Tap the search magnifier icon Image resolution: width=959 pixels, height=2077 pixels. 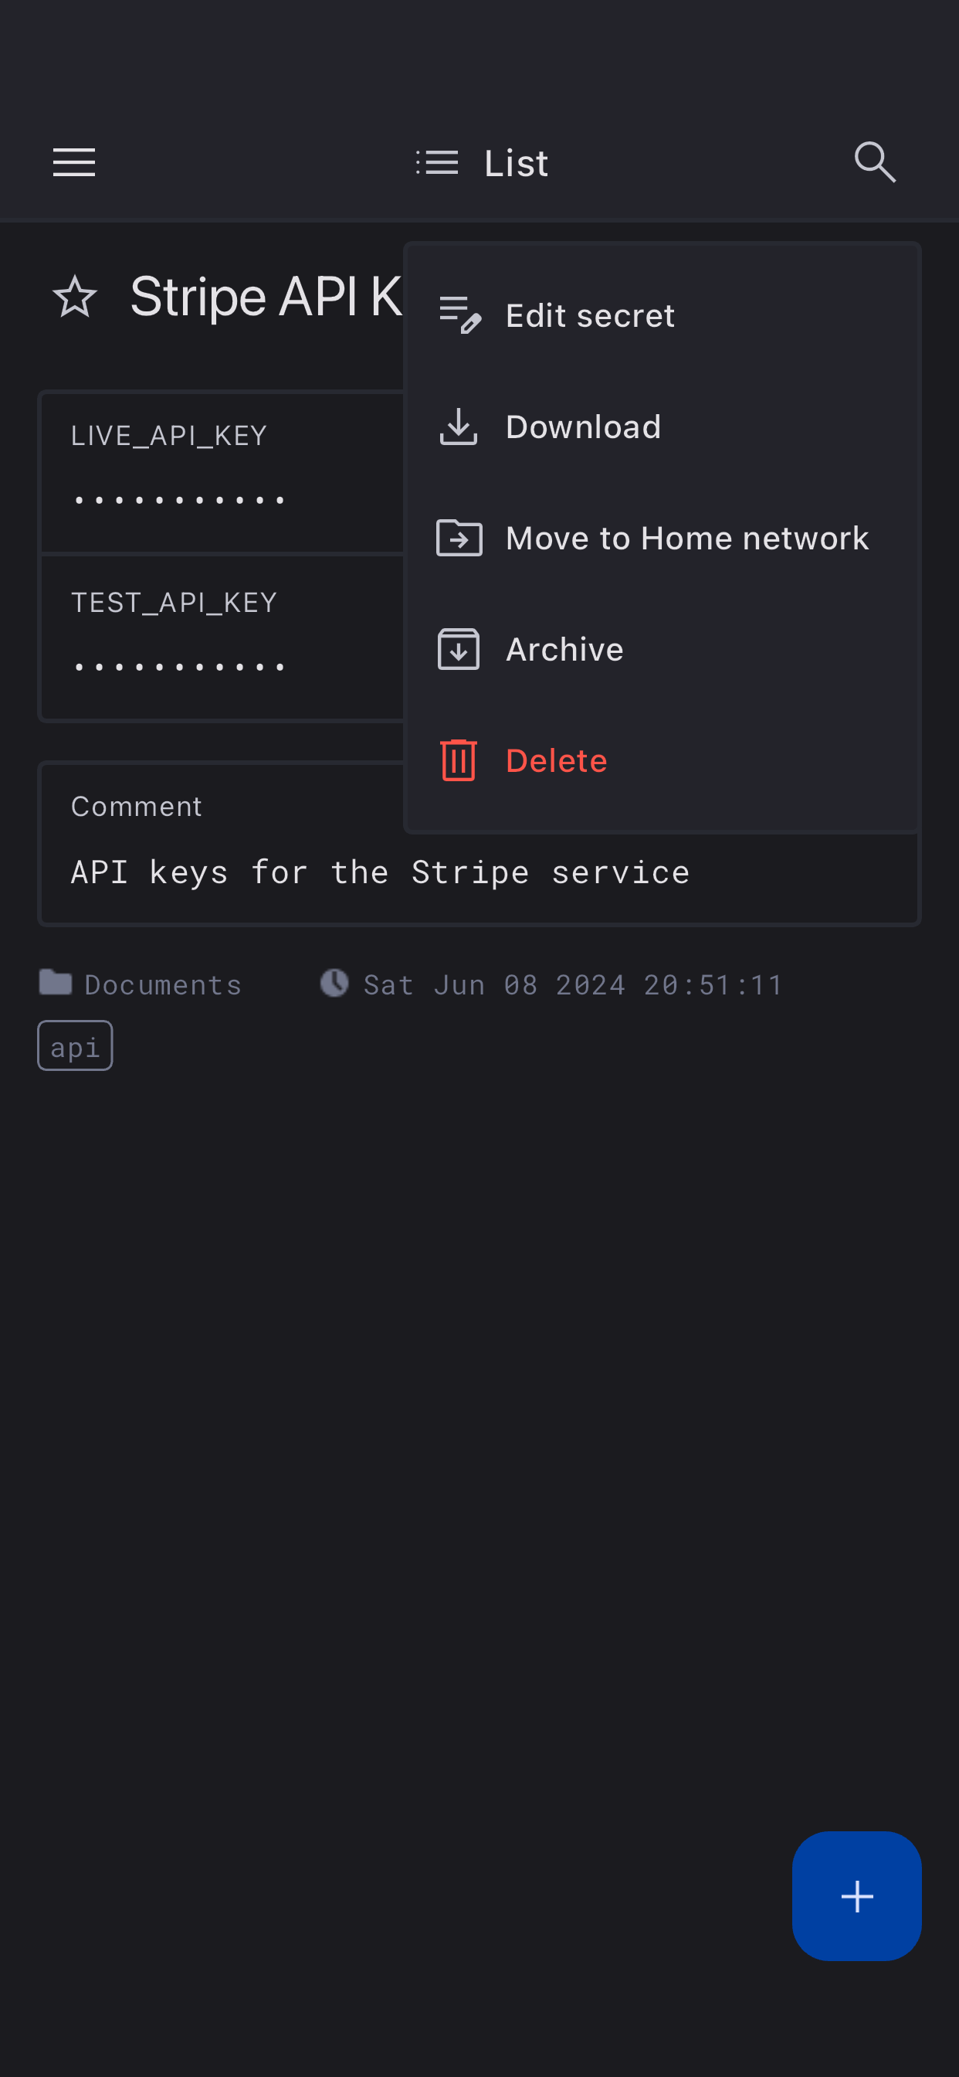click(x=874, y=163)
